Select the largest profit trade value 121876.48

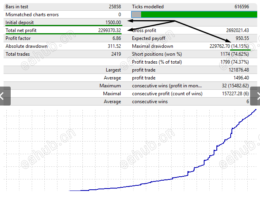click(x=239, y=70)
